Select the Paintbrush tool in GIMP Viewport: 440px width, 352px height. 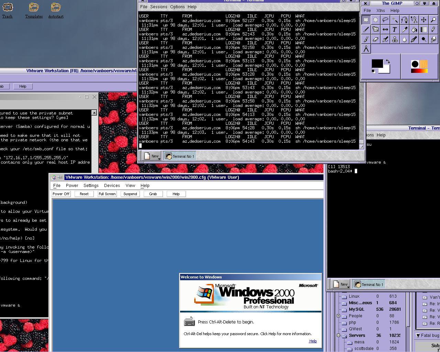pyautogui.click(x=366, y=39)
